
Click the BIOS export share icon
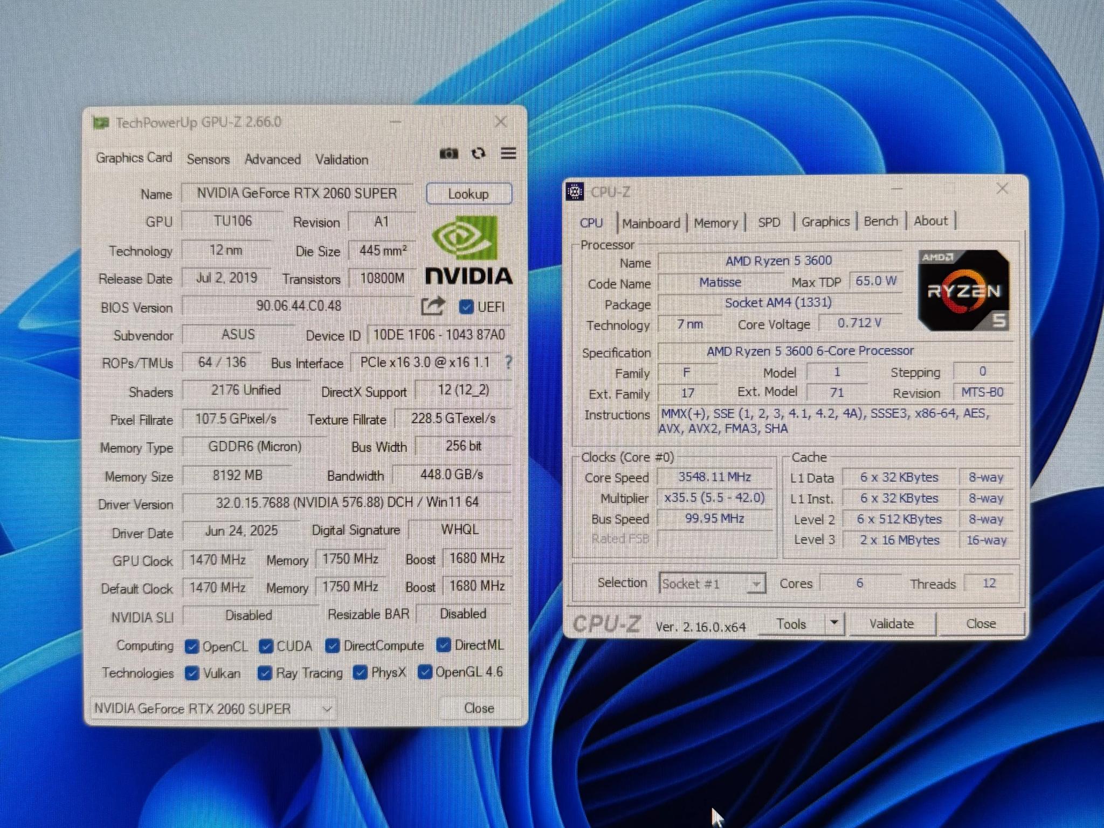[432, 306]
